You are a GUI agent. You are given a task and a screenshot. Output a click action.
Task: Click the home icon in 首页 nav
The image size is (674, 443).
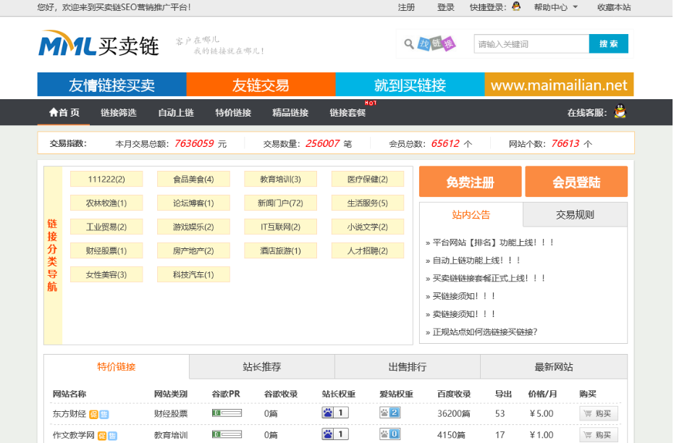pos(54,112)
